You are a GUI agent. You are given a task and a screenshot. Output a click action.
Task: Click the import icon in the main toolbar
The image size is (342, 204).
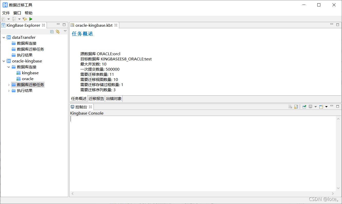tap(3, 19)
